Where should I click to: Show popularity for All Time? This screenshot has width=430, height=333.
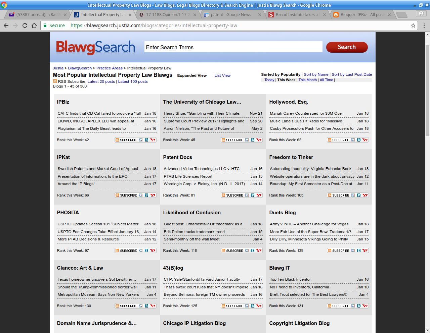(327, 80)
